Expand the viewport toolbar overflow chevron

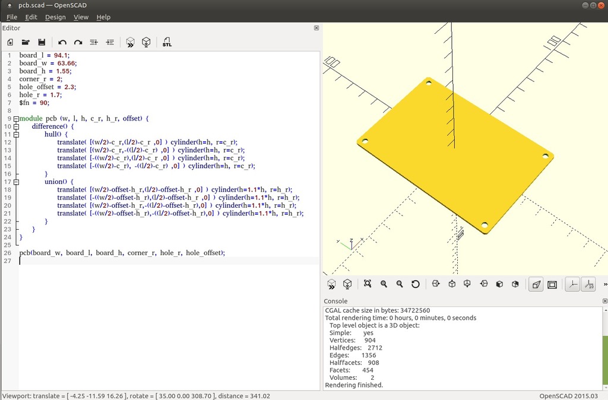604,284
